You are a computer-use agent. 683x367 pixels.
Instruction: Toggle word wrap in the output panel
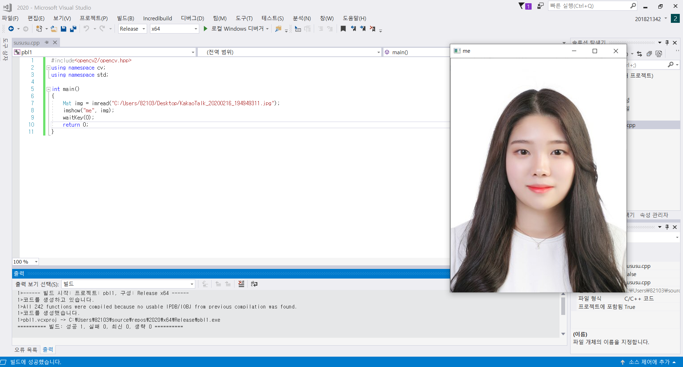(254, 284)
